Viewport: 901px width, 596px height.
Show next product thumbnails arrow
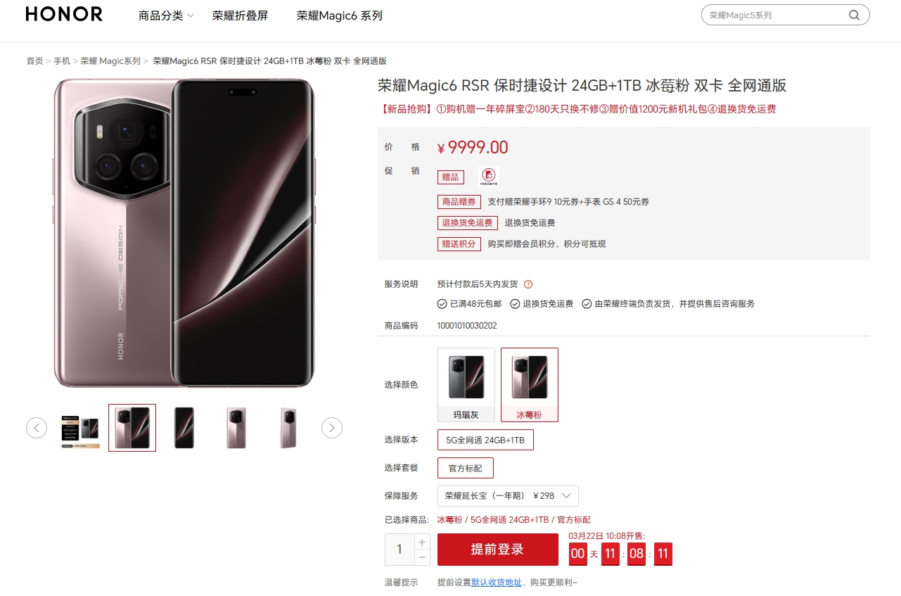pos(332,427)
